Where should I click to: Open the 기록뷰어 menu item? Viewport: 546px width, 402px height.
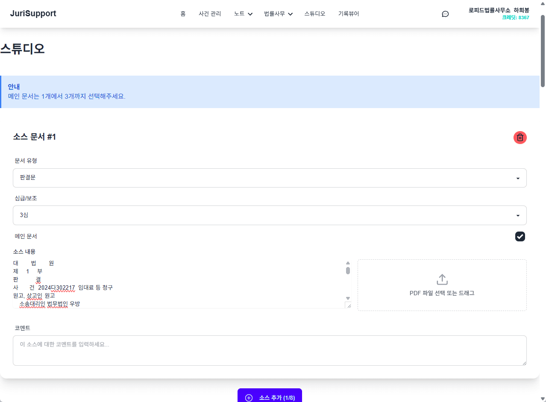tap(349, 14)
